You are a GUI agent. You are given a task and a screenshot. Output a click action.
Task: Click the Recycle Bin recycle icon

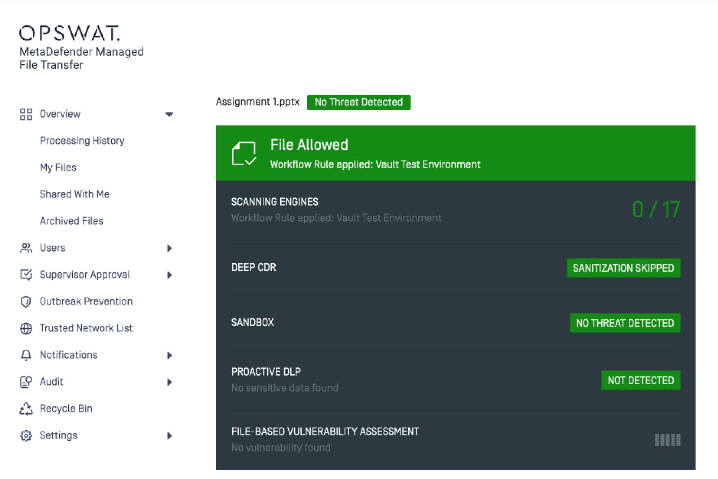coord(26,409)
